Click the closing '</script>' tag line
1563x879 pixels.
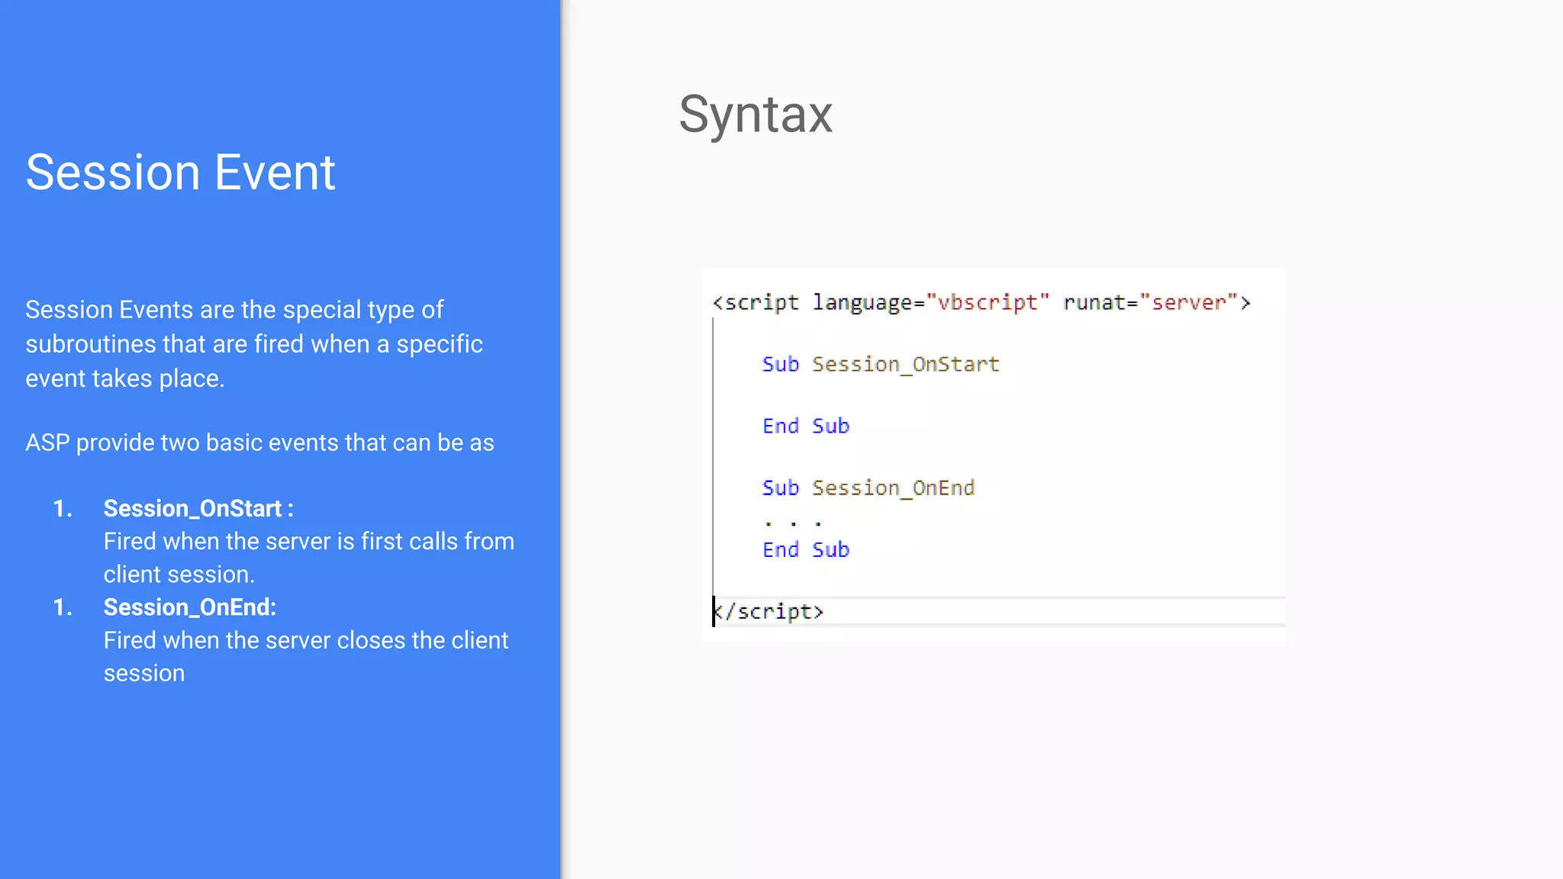point(769,612)
